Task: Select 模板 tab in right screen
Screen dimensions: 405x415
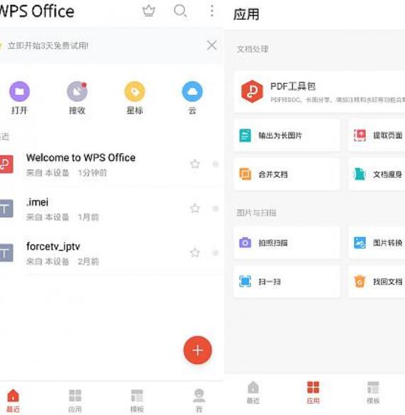Action: pos(373,392)
